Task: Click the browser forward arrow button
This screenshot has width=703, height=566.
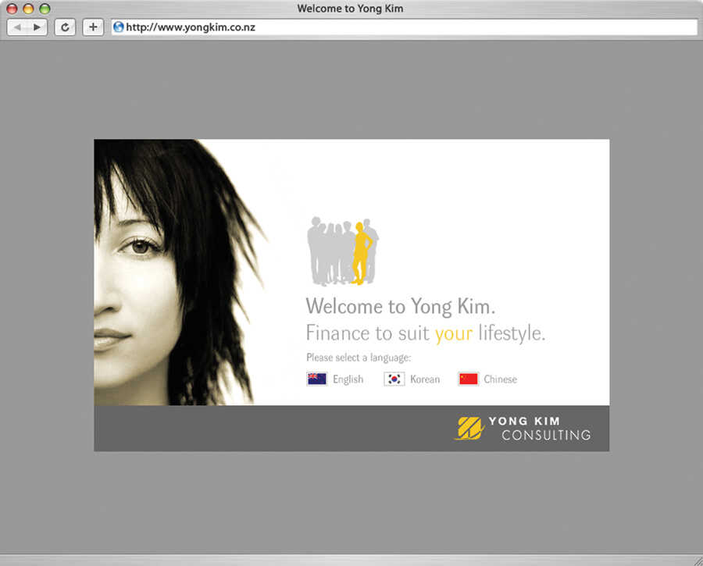Action: click(x=37, y=27)
